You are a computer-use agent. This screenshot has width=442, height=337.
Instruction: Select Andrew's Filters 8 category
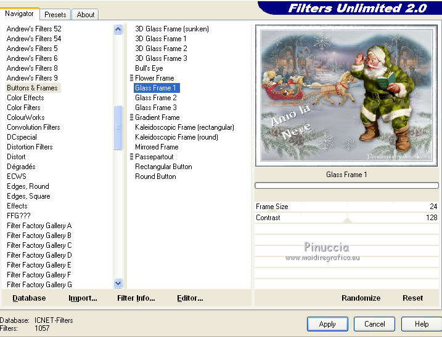[32, 68]
